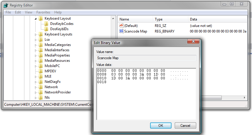The width and height of the screenshot is (252, 135).
Task: Click the MUI folder icon
Action: point(41,76)
